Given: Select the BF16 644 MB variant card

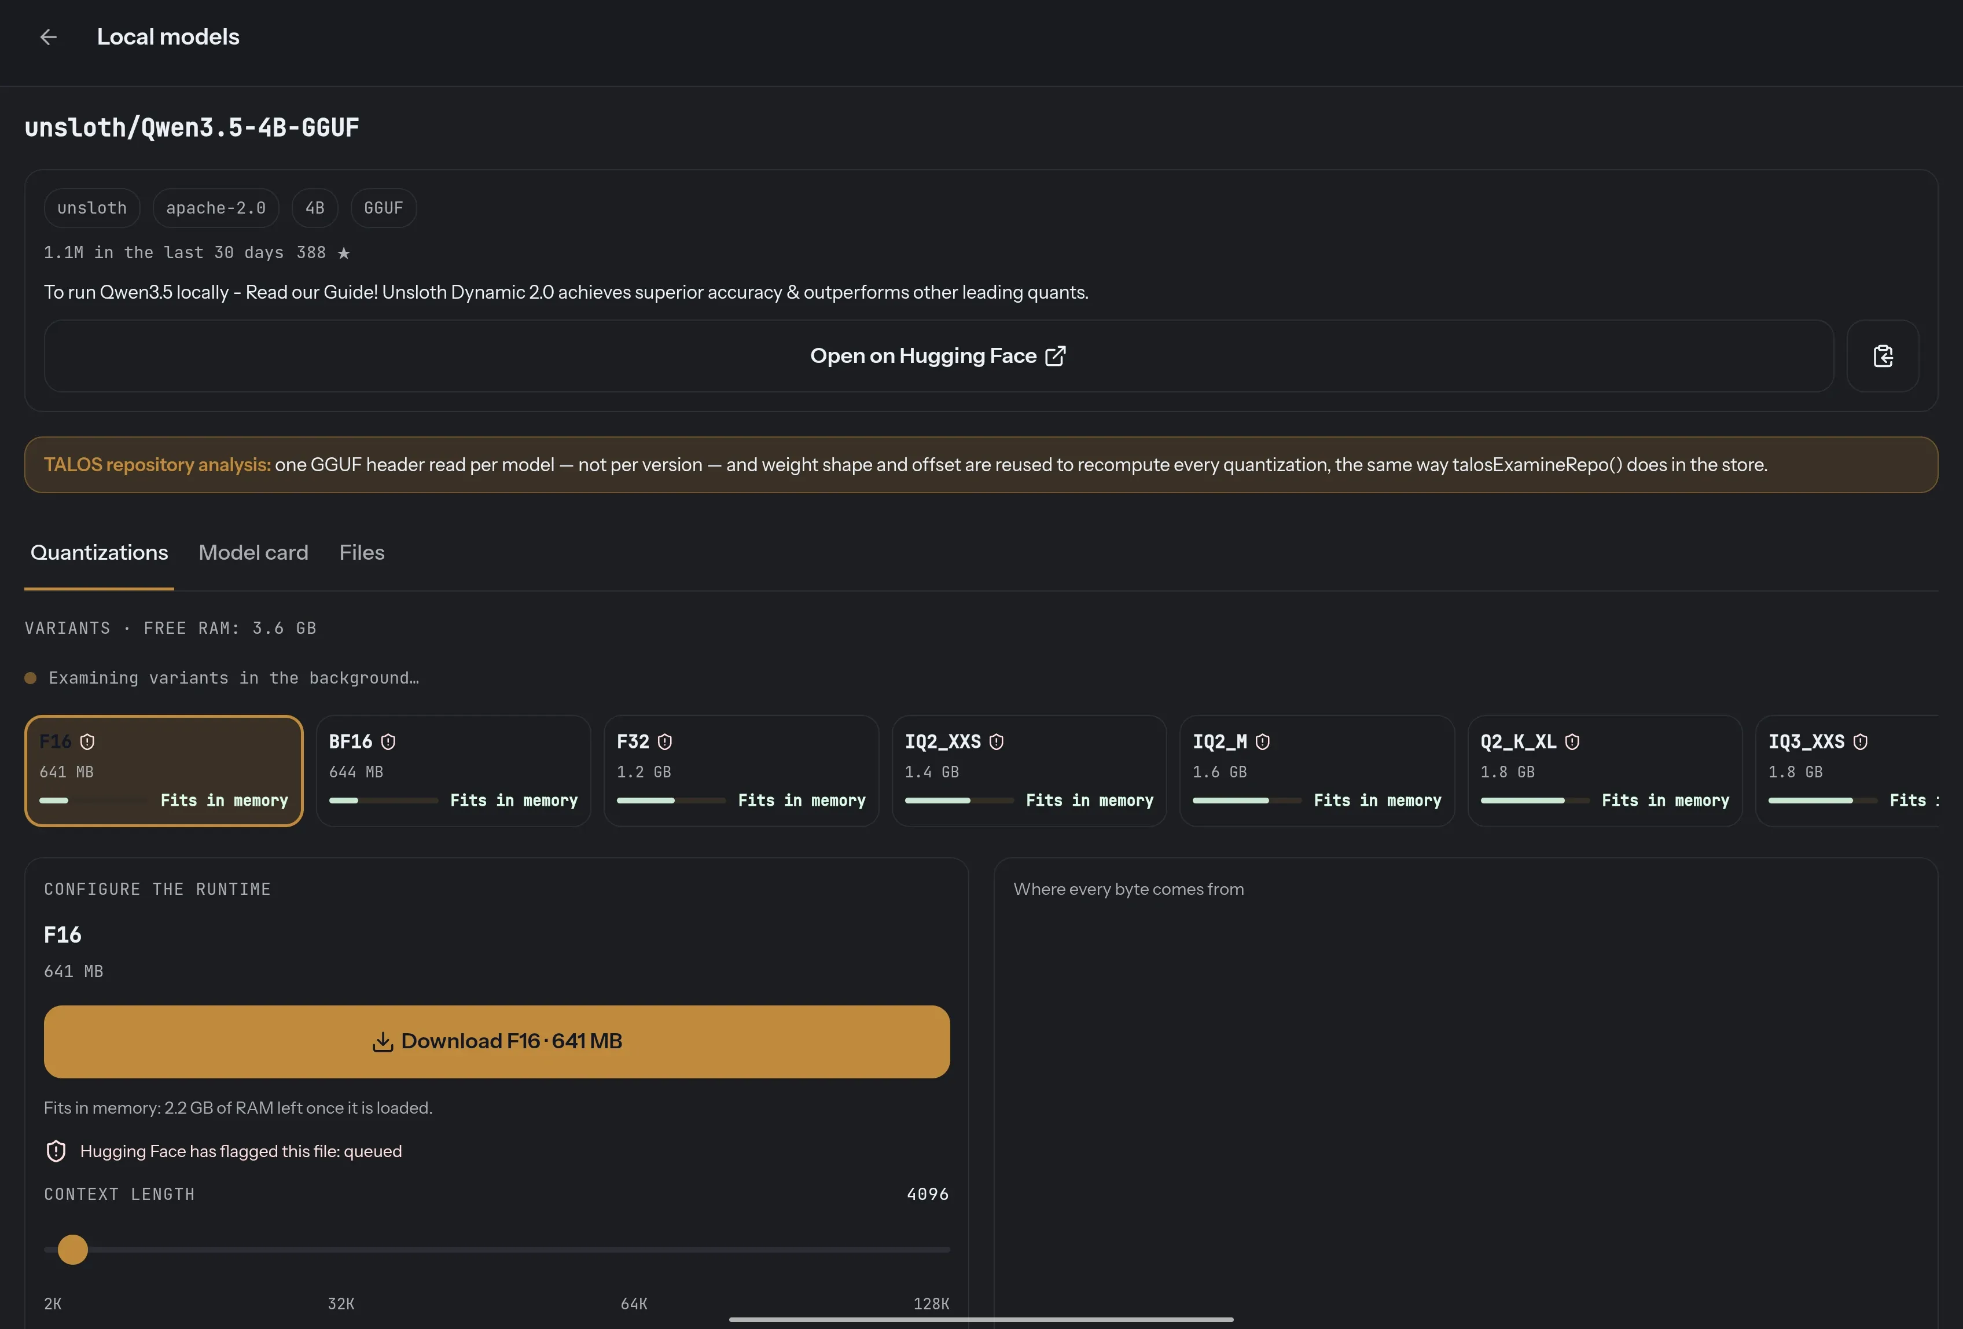Looking at the screenshot, I should tap(454, 770).
